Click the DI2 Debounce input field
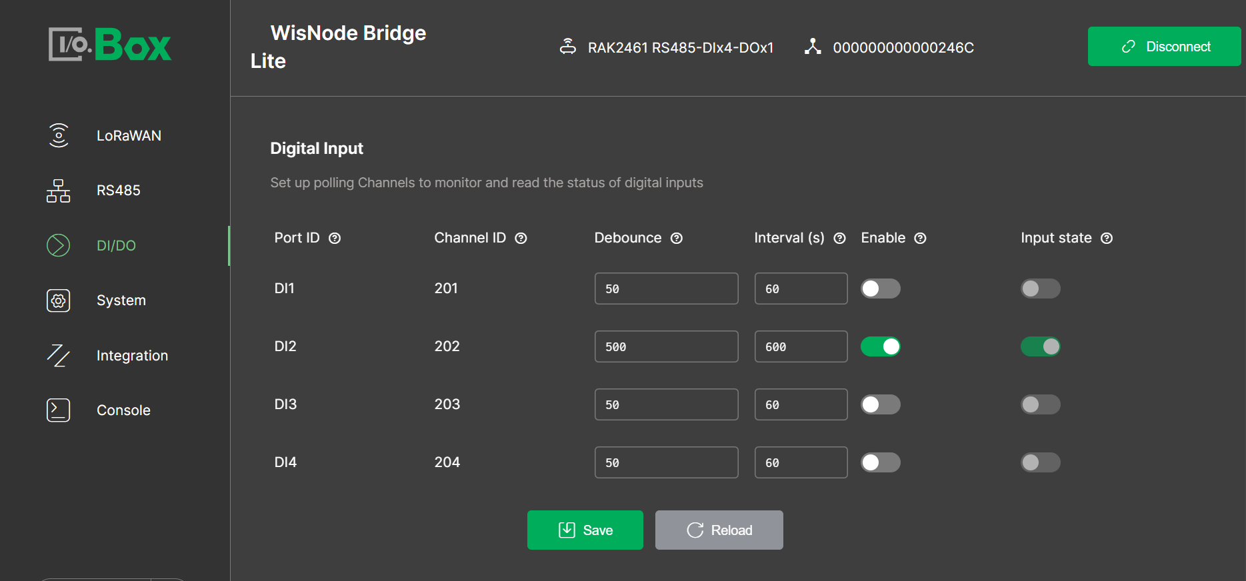The width and height of the screenshot is (1246, 581). tap(666, 346)
